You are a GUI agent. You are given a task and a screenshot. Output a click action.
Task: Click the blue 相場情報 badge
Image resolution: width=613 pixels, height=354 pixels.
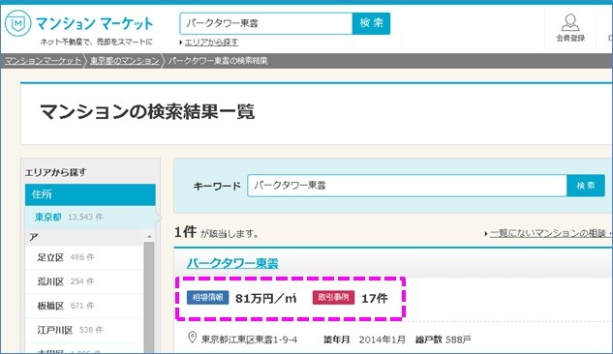tap(207, 297)
